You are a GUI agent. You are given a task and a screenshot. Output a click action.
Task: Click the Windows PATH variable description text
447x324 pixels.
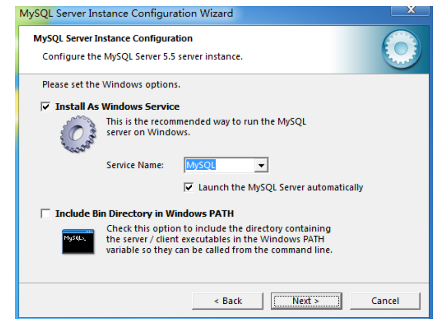point(219,239)
